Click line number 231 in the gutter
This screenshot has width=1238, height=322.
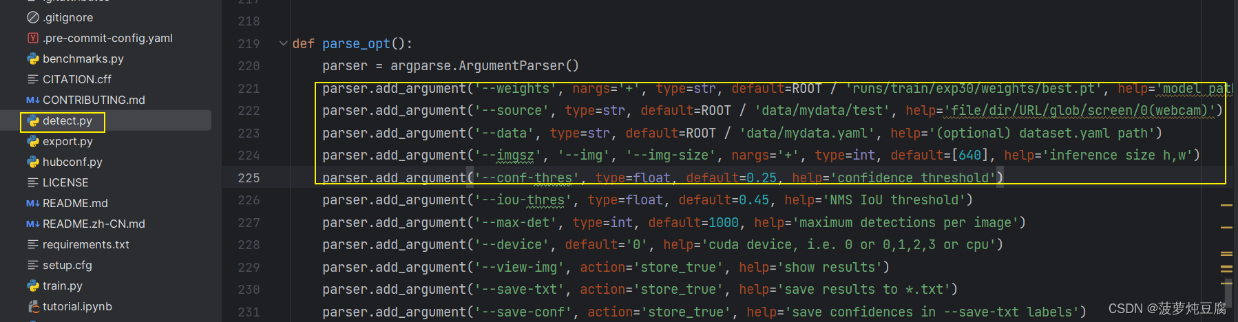(x=249, y=312)
